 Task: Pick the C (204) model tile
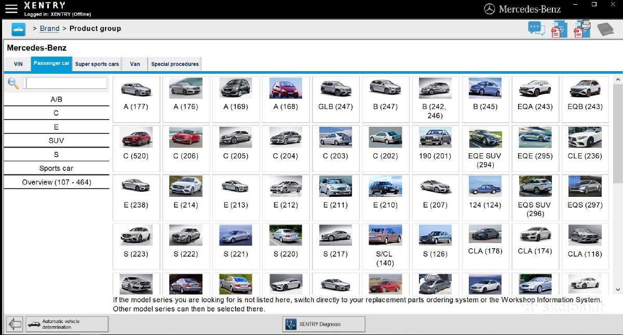(x=286, y=148)
